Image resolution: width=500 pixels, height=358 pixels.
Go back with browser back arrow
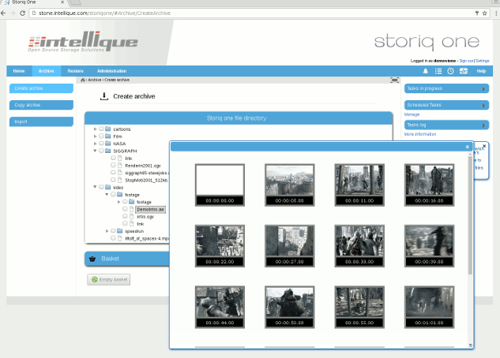point(3,13)
